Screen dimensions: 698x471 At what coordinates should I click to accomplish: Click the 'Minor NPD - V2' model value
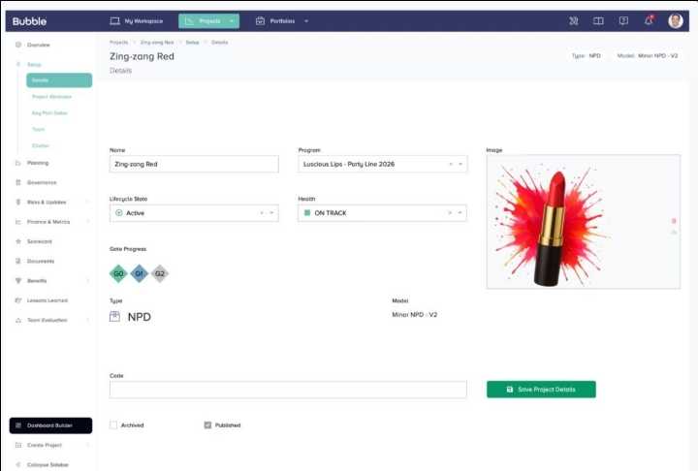coord(415,315)
